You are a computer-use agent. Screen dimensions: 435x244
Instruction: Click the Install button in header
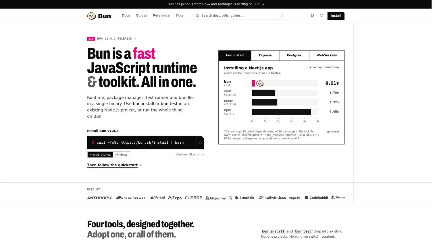pos(336,16)
